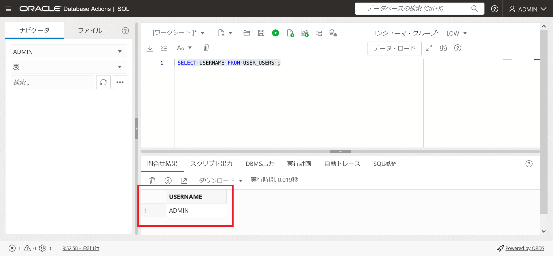Open the new file dropdown arrow
The width and height of the screenshot is (553, 256).
(x=230, y=33)
